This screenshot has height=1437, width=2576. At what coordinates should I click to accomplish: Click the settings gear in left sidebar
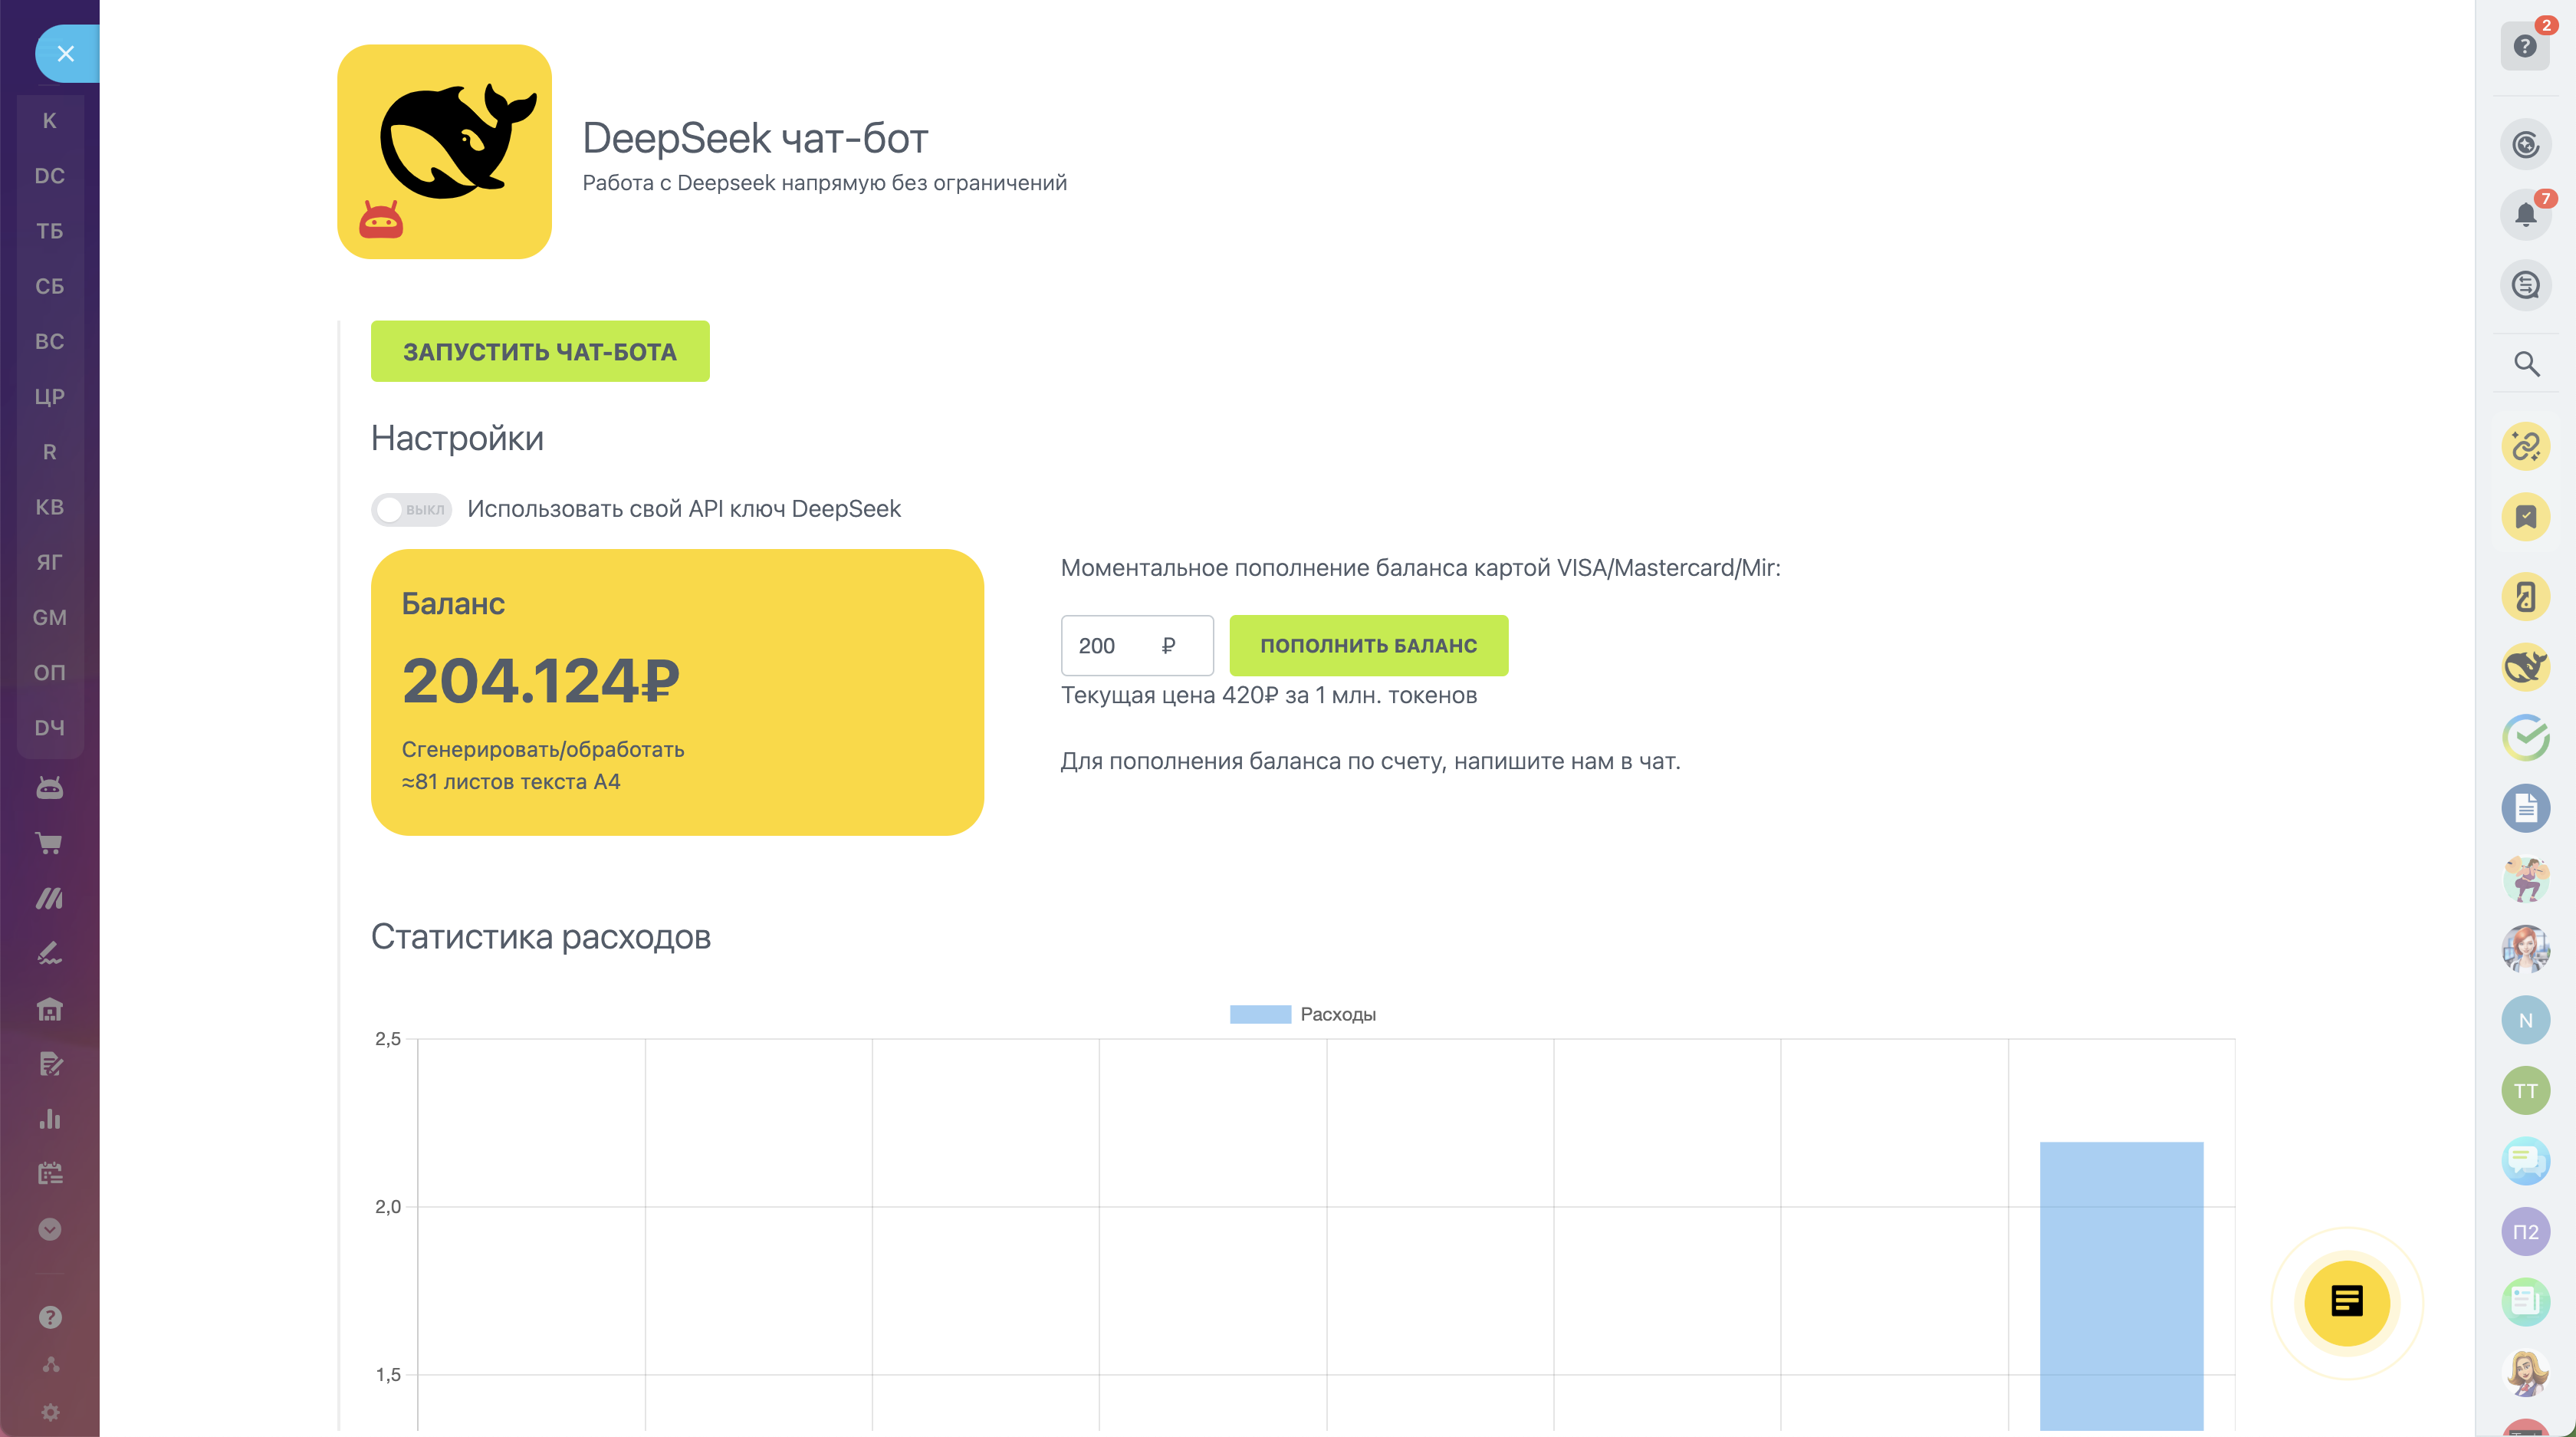tap(50, 1412)
